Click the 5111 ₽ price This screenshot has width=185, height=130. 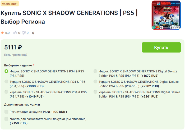(13, 48)
